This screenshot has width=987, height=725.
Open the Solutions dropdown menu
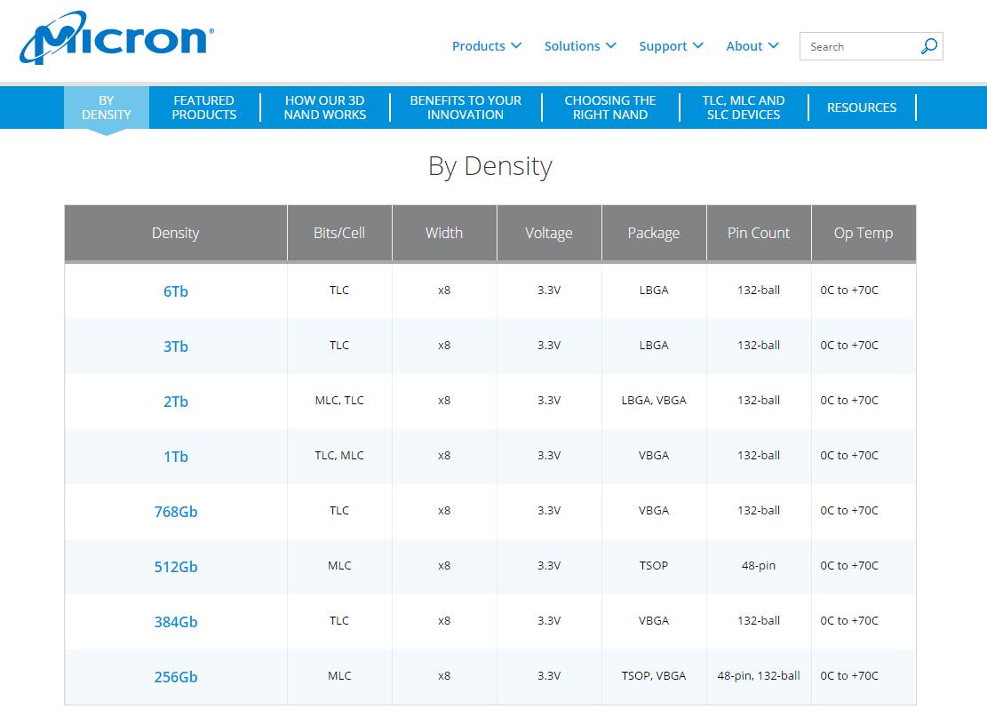579,46
